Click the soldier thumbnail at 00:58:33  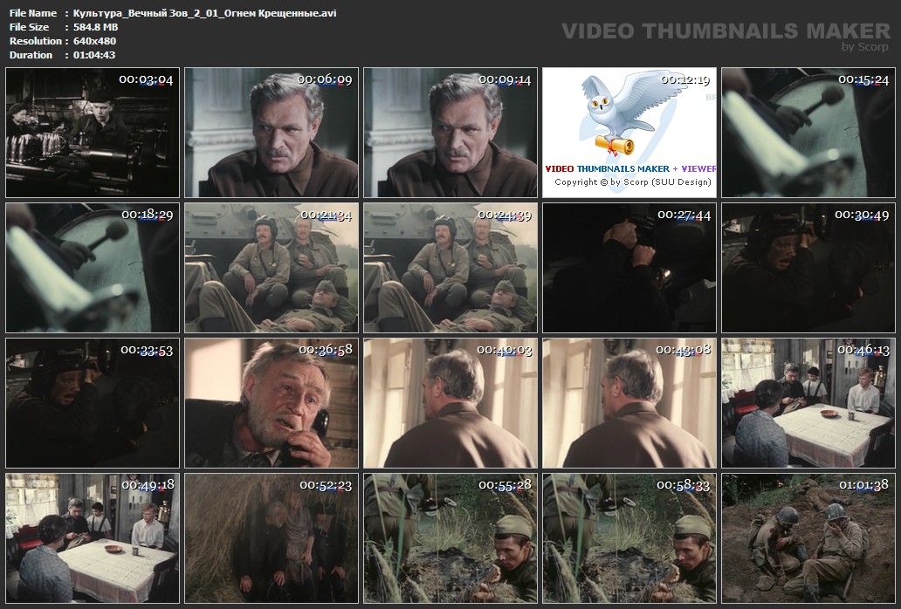629,538
